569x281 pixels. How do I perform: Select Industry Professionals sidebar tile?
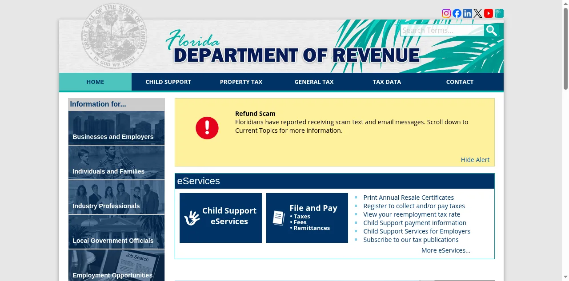coord(116,197)
